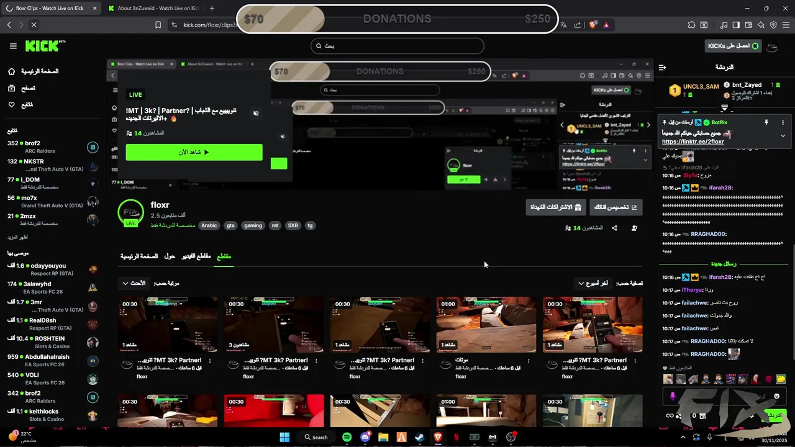Open the home page sidebar item
Viewport: 795px width, 447px height.
(34, 71)
